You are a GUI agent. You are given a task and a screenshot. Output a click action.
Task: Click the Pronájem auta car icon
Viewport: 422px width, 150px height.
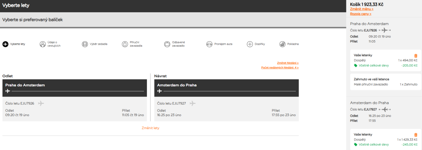209,44
